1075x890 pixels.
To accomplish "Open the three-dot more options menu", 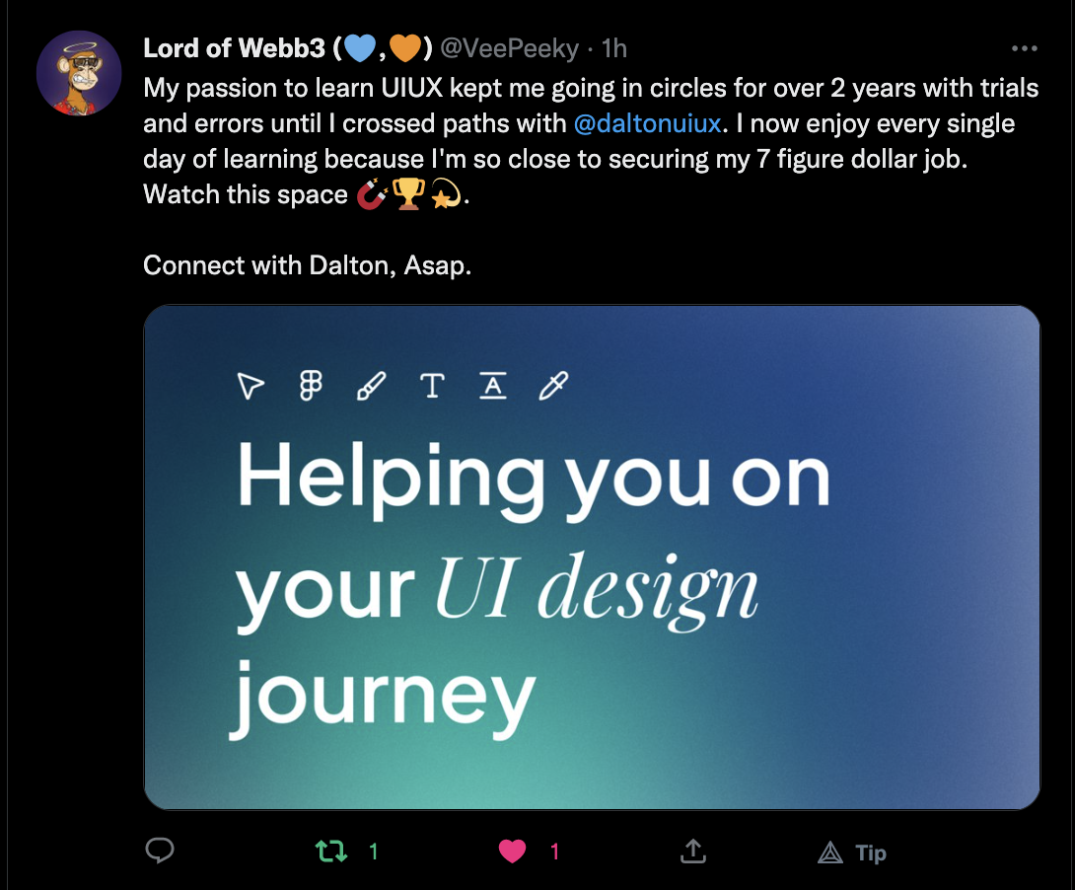I will click(x=1025, y=48).
